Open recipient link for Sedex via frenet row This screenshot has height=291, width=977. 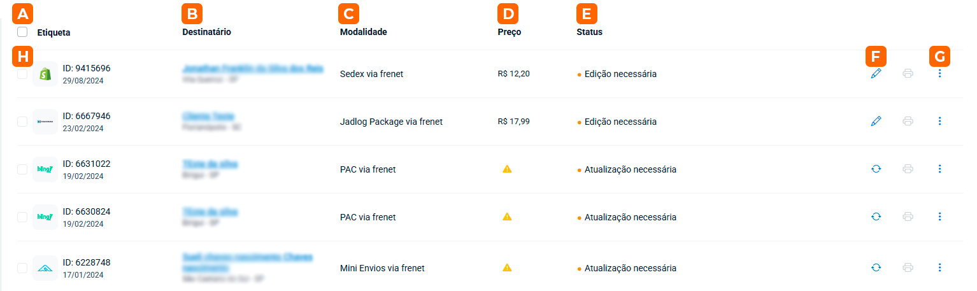pos(252,68)
